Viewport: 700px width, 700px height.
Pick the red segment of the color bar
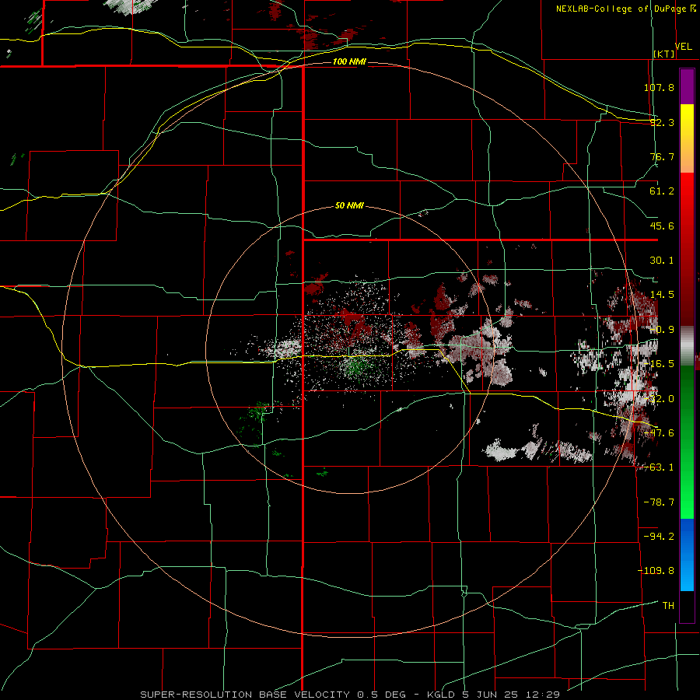(x=687, y=249)
